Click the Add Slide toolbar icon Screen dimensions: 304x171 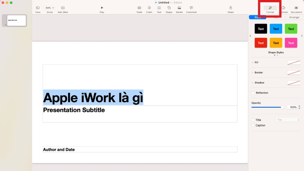(63, 8)
